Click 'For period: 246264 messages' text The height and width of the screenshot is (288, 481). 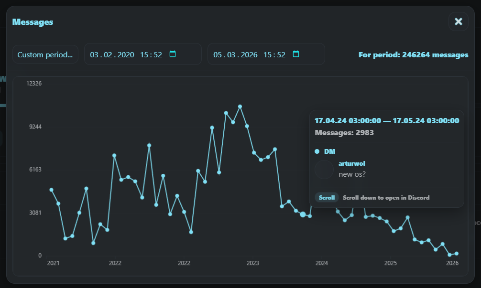413,55
